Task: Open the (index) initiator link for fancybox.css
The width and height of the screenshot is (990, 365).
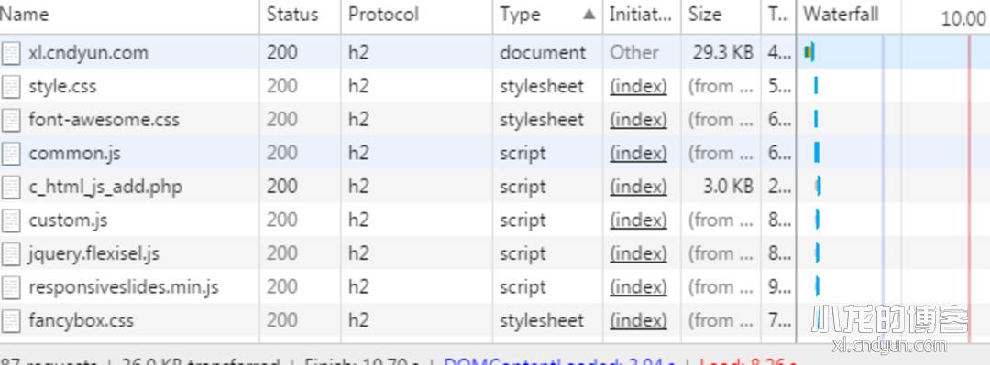Action: pos(638,320)
